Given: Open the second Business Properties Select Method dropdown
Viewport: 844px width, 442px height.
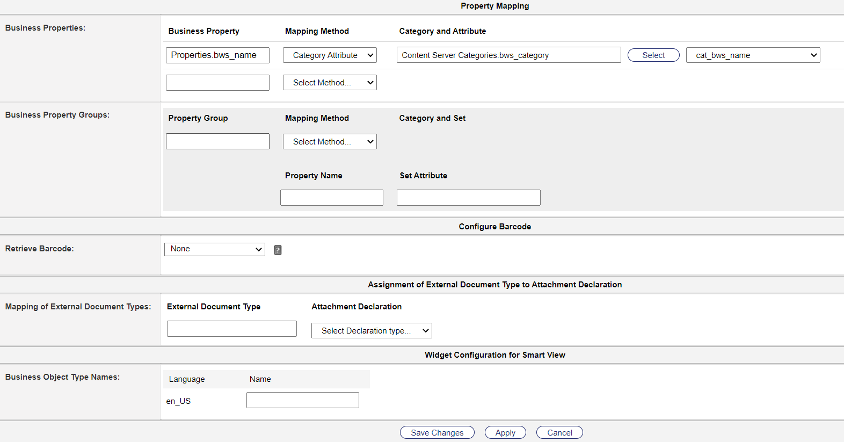Looking at the screenshot, I should (x=330, y=83).
